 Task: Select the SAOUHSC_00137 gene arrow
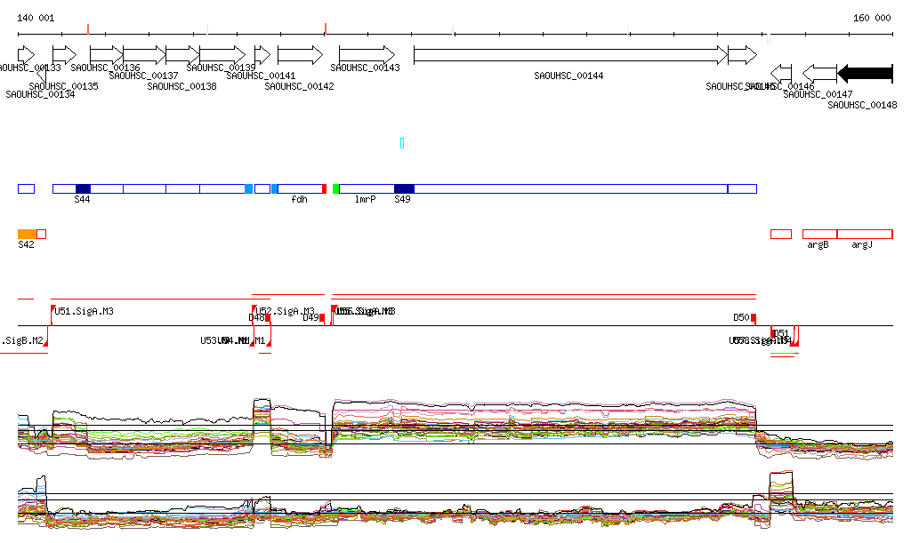(144, 55)
